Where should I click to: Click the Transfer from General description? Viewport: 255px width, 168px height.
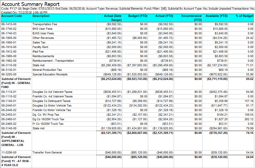tap(47, 152)
